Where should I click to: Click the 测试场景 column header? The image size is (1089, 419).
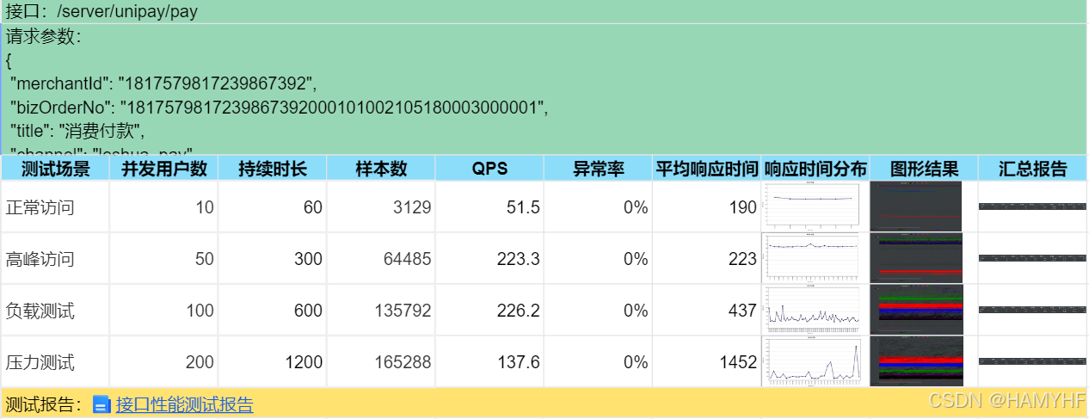coord(55,168)
